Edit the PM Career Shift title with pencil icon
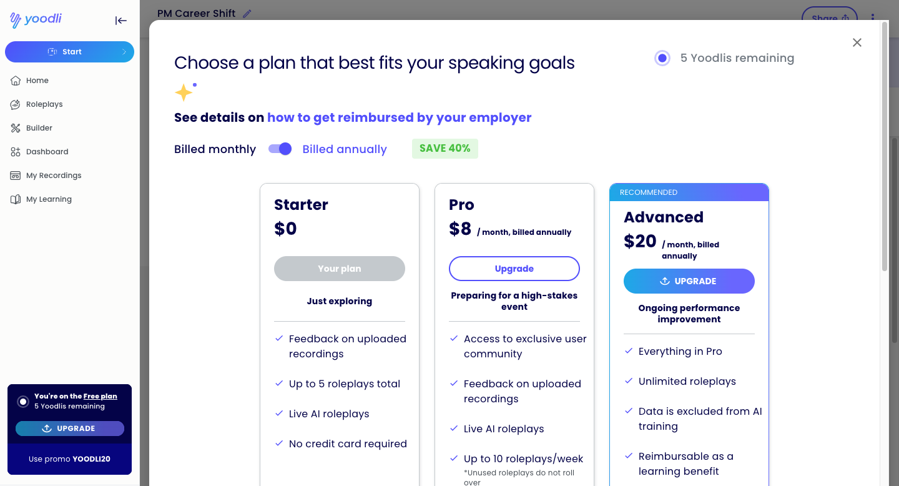Screen dimensions: 899x486 [x=247, y=13]
